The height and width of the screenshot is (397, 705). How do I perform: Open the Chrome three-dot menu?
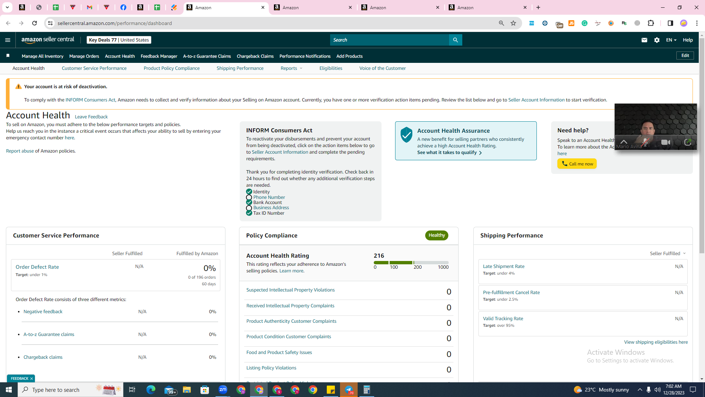pyautogui.click(x=697, y=23)
